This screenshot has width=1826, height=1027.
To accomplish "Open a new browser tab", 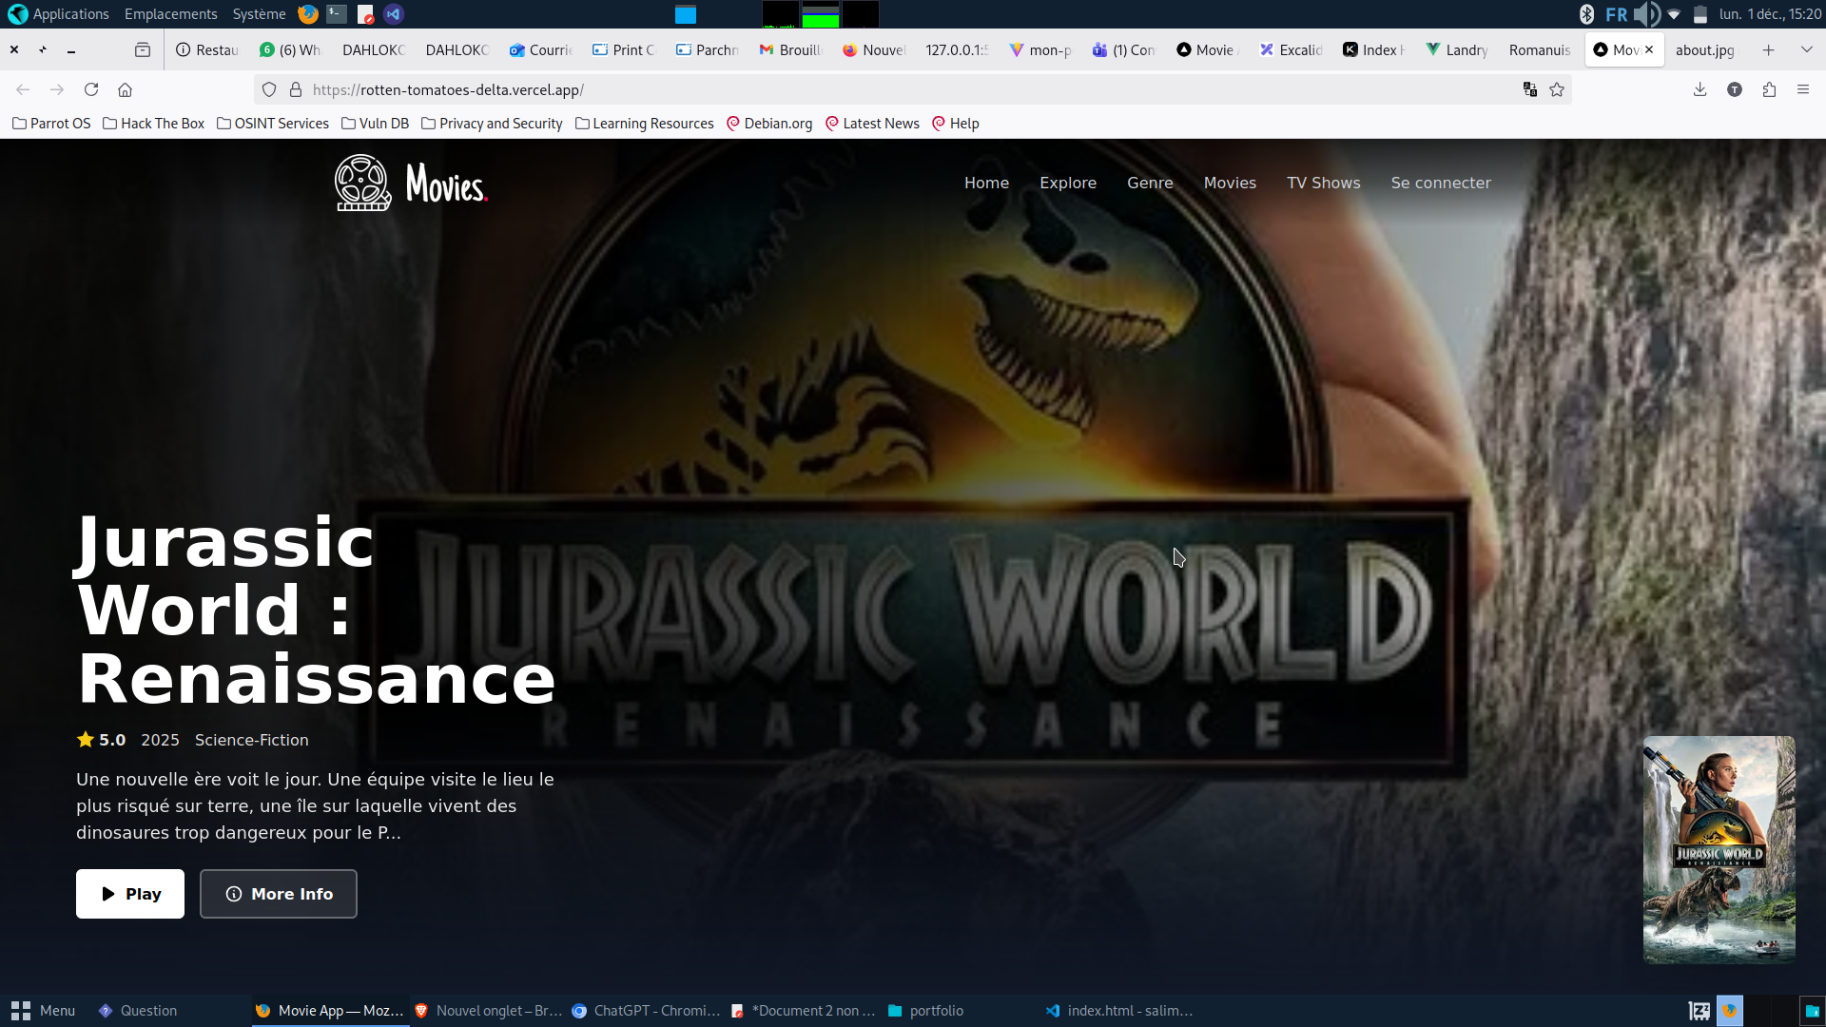I will [1768, 50].
